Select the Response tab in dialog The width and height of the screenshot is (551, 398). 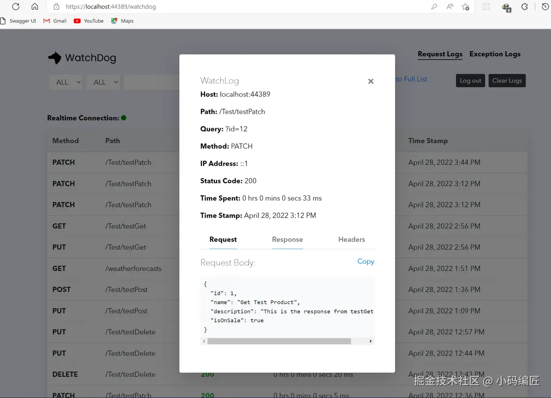(288, 239)
